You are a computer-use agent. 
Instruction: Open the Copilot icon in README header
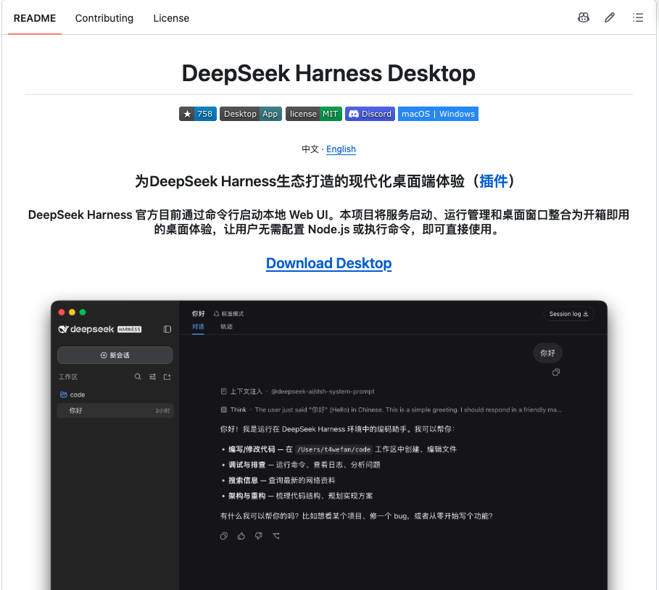tap(584, 17)
